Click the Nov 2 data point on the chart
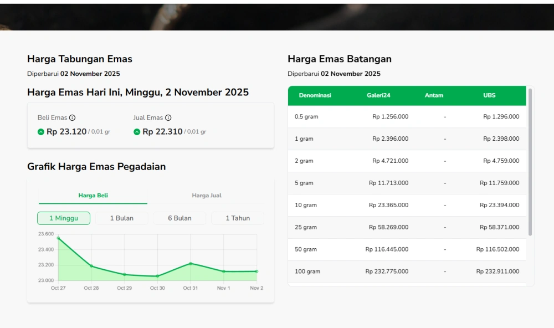This screenshot has height=328, width=554. (x=256, y=271)
